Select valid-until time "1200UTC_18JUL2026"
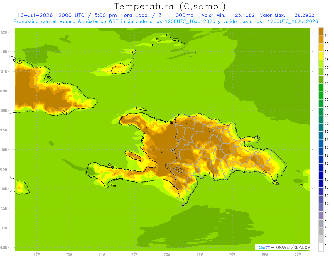Screen dimensions: 334x258 pyautogui.click(x=293, y=21)
